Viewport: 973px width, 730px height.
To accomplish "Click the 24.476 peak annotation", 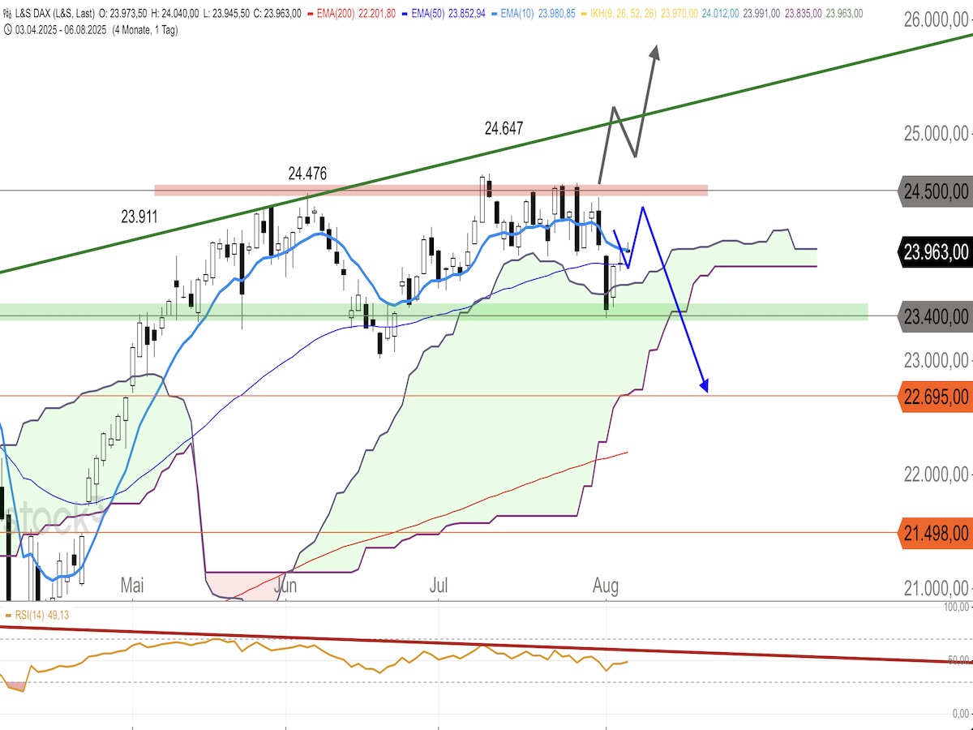I will click(x=307, y=174).
